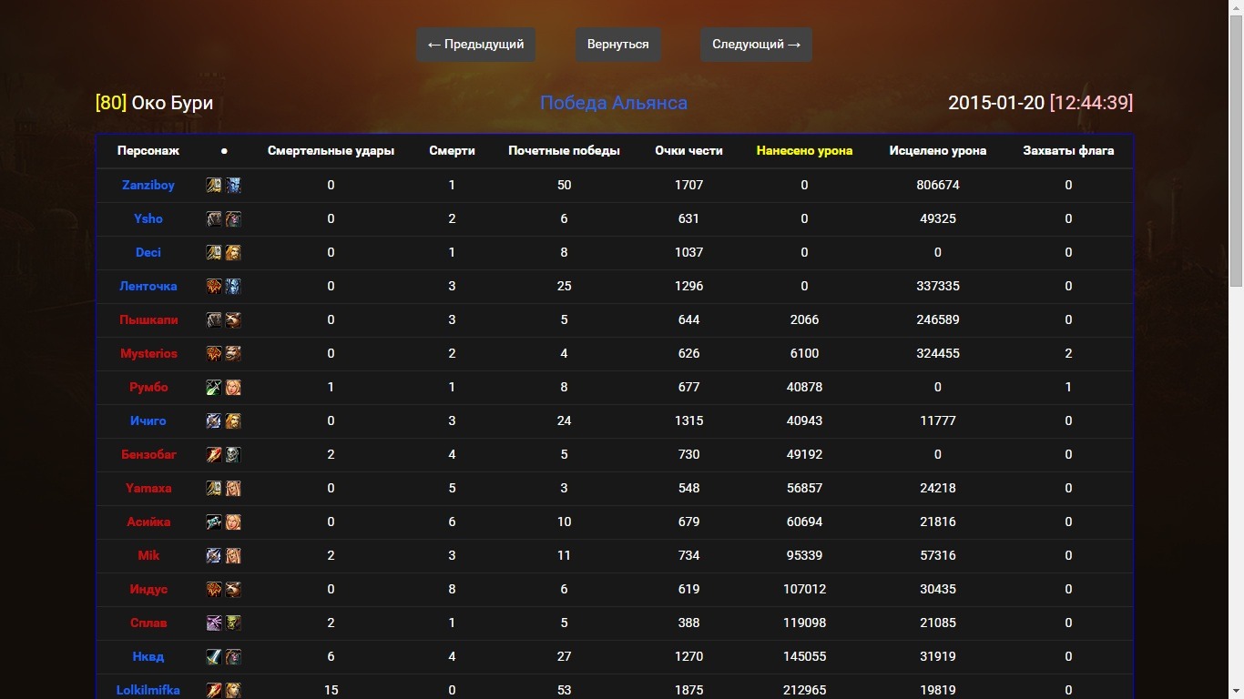
Task: Click the sword class icon beside Нквд
Action: tap(214, 657)
